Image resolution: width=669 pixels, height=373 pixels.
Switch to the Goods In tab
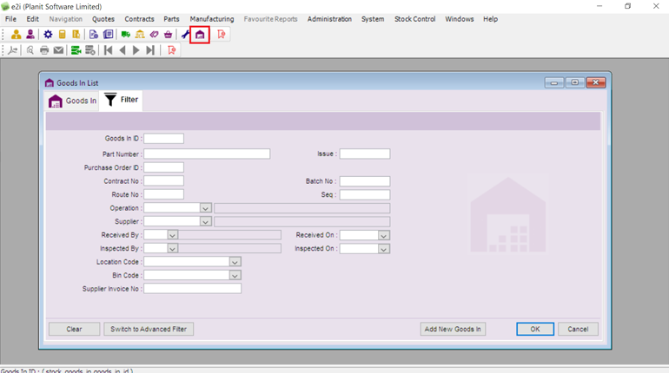coord(71,101)
